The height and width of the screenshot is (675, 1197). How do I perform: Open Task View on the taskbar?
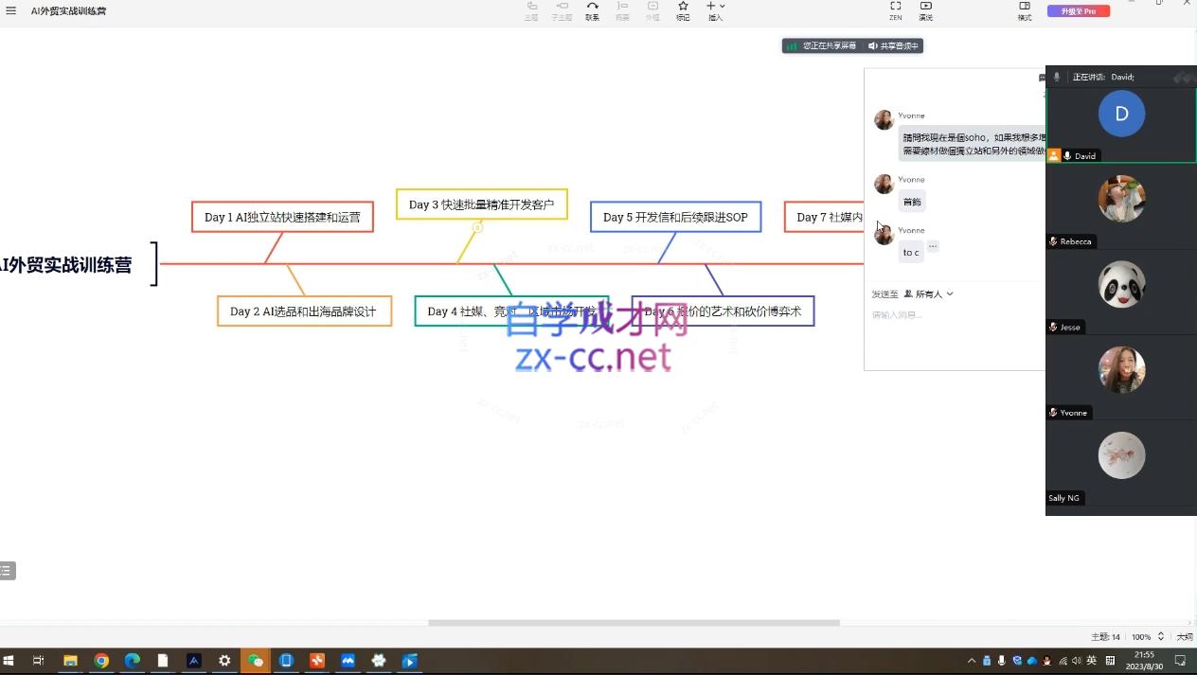(39, 661)
